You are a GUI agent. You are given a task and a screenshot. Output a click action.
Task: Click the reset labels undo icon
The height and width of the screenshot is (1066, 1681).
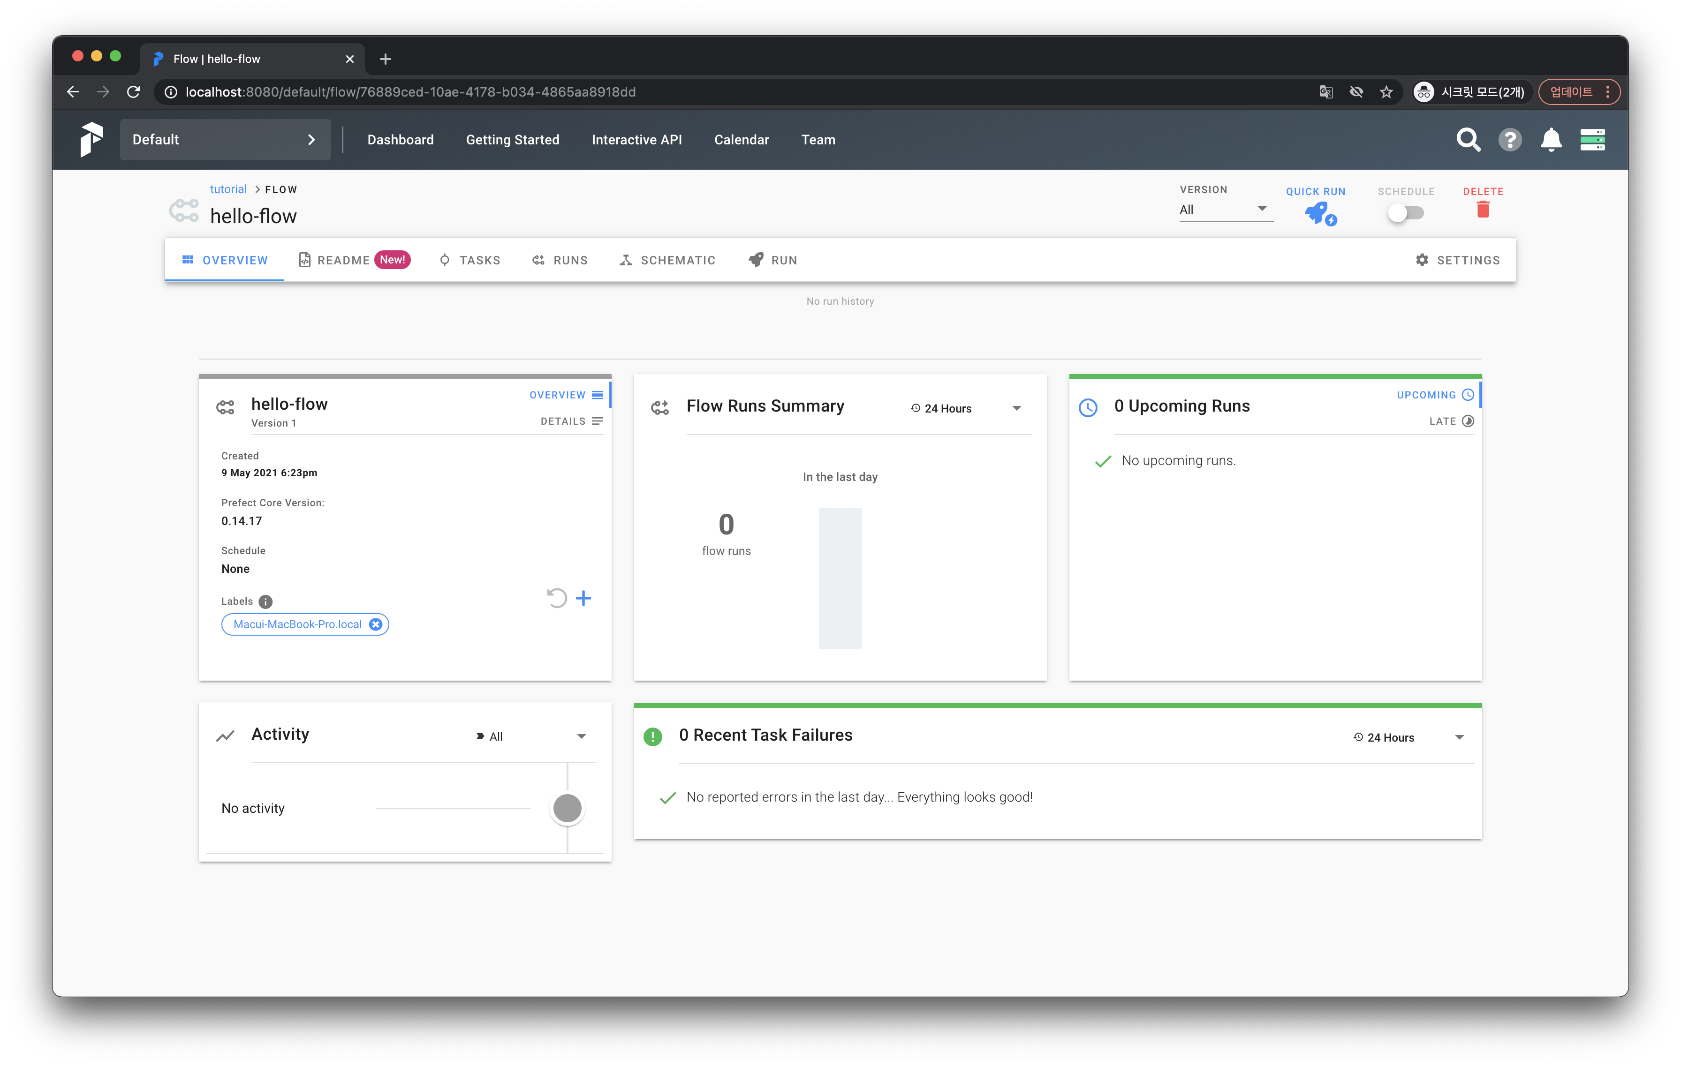click(x=556, y=598)
